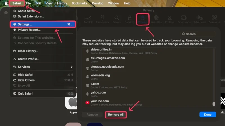The height and width of the screenshot is (126, 225).
Task: Click the website list scrollbar thumb
Action: click(x=214, y=104)
